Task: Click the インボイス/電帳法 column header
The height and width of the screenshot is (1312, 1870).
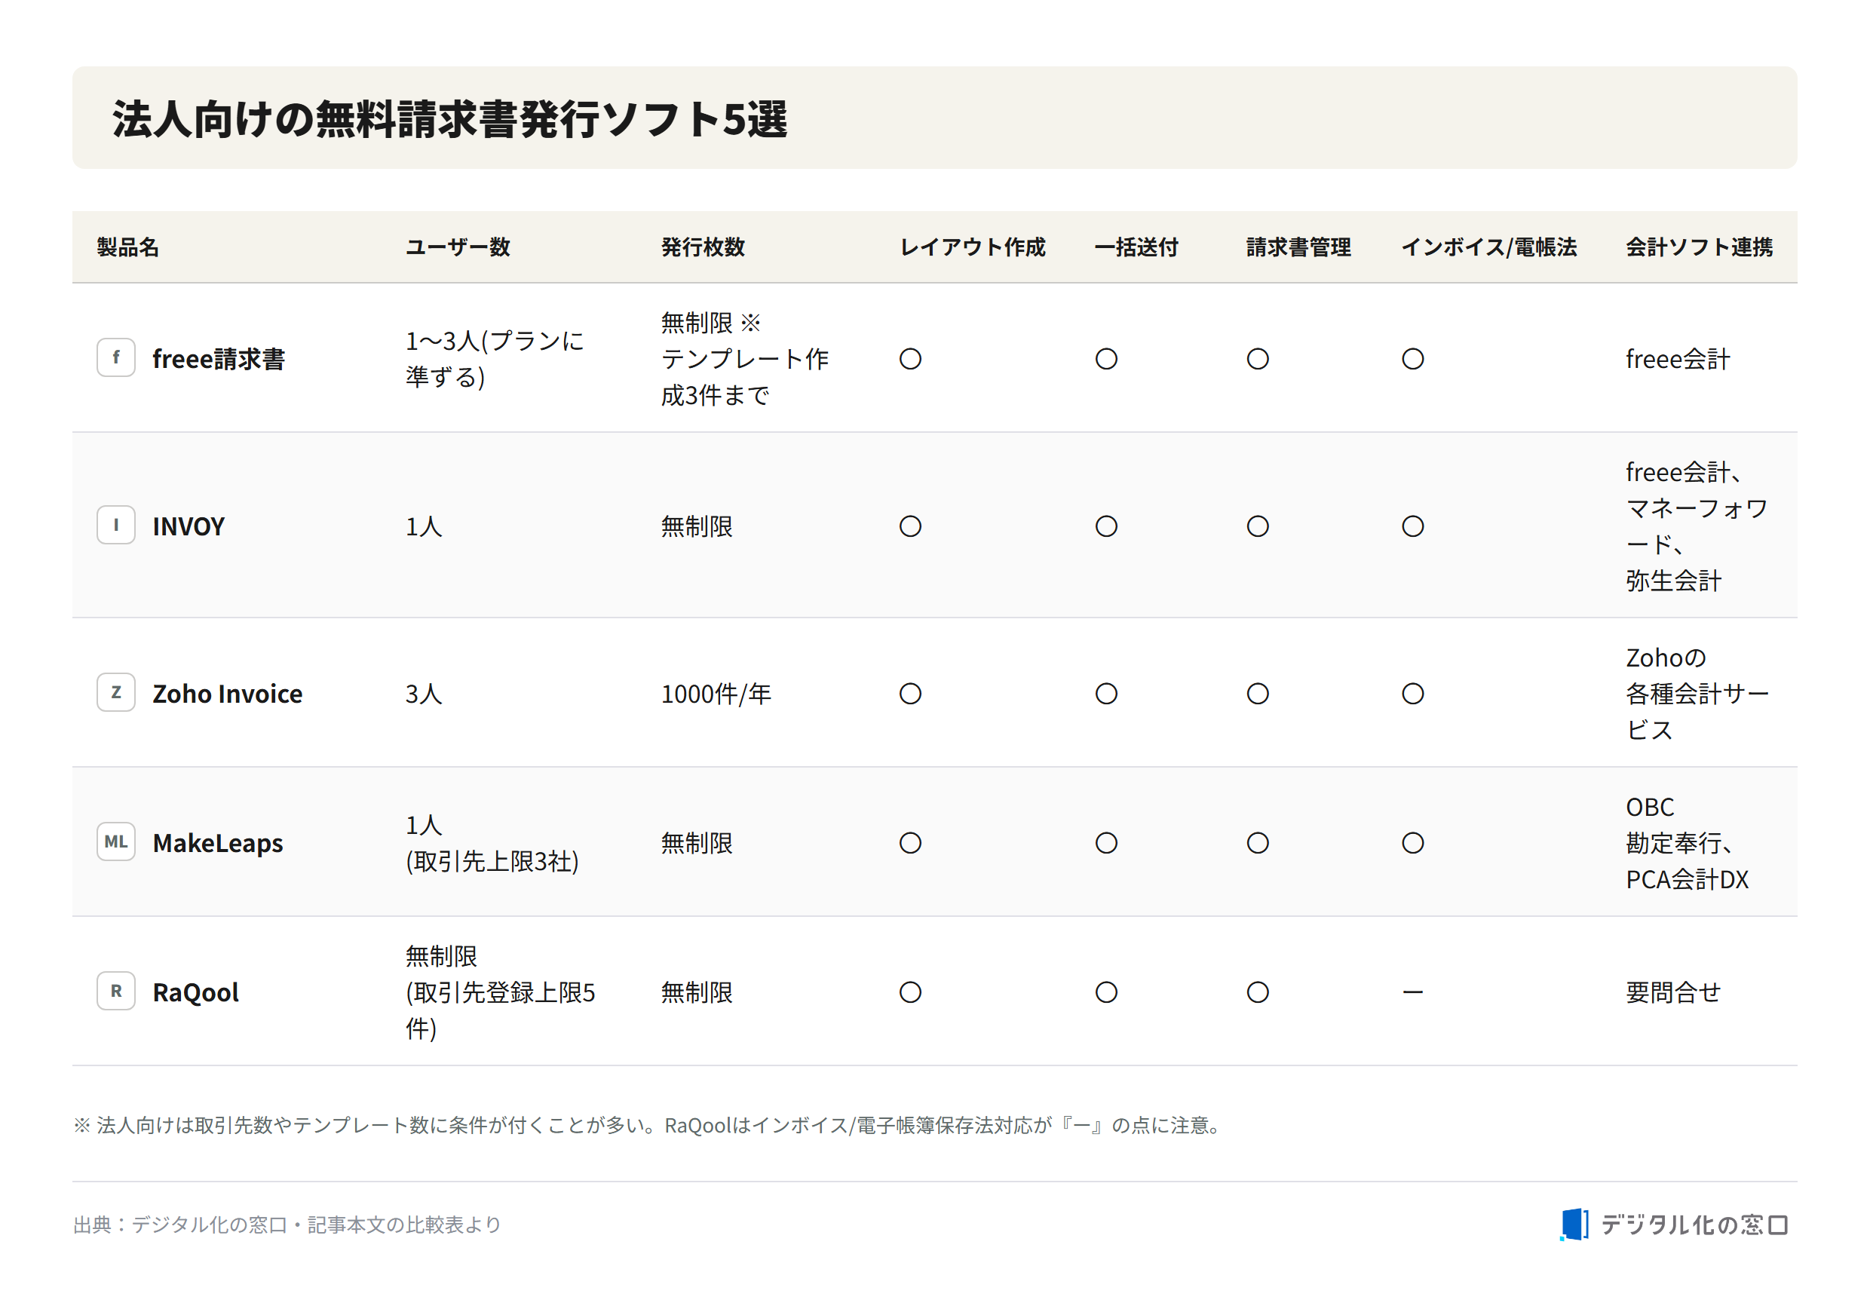Action: point(1488,247)
